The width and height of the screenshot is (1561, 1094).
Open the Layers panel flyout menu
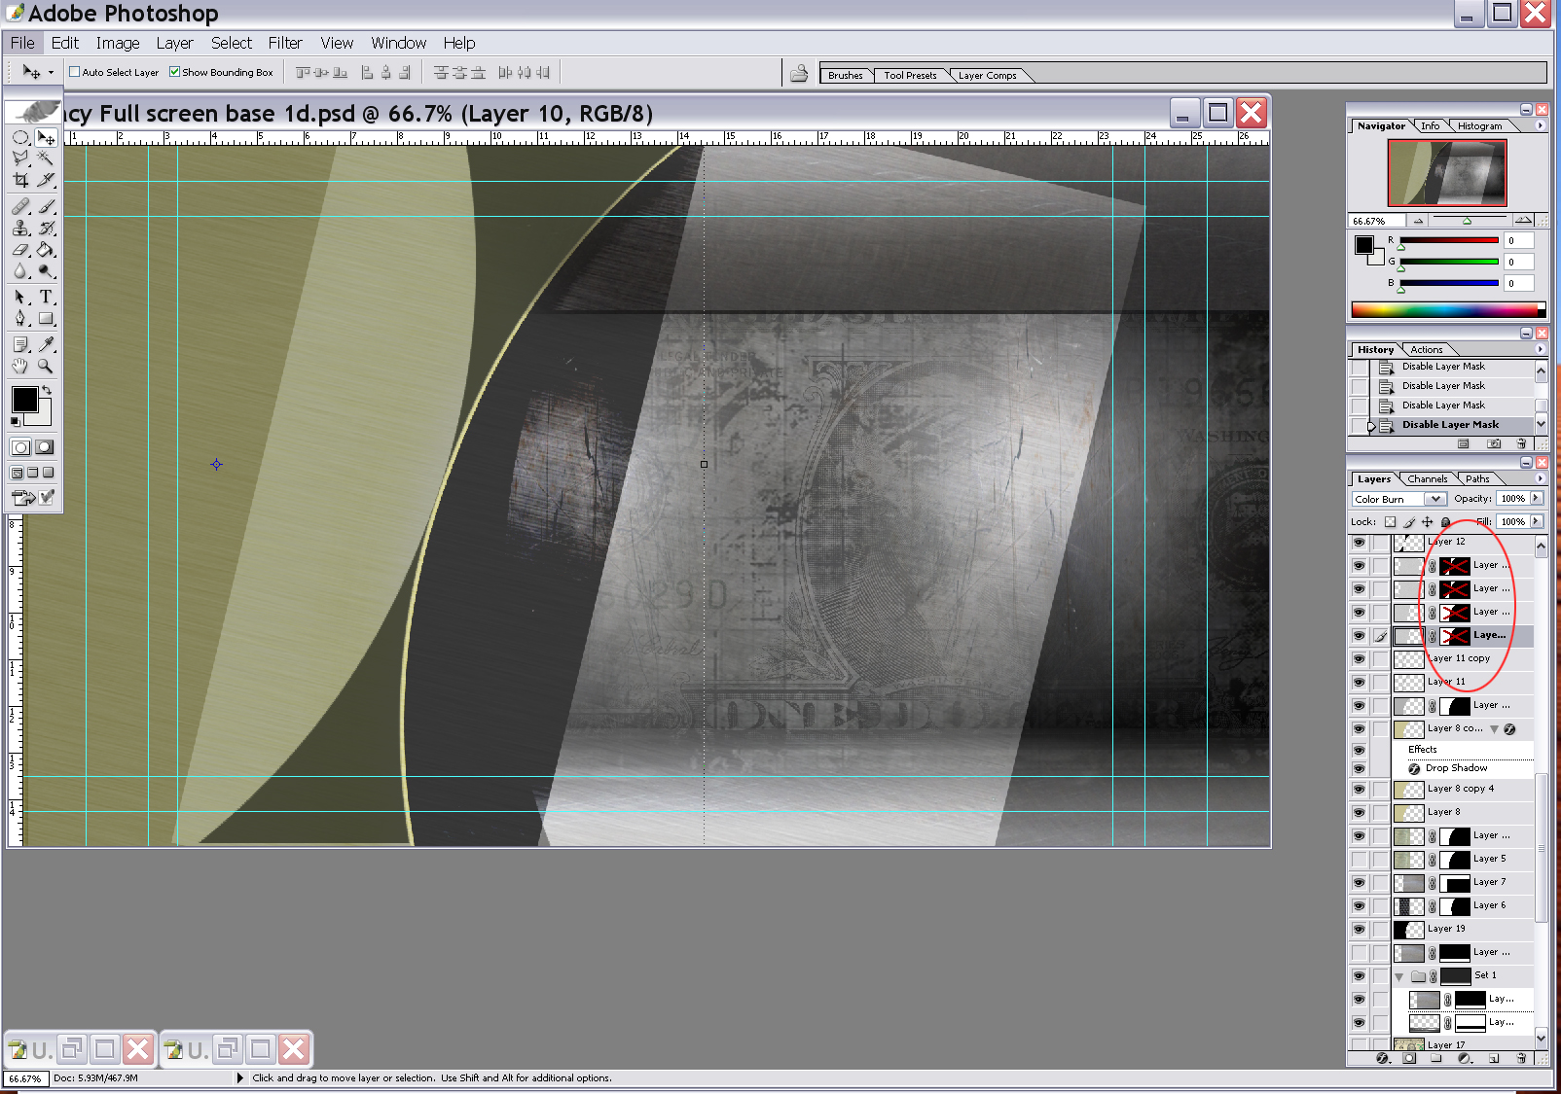tap(1540, 478)
